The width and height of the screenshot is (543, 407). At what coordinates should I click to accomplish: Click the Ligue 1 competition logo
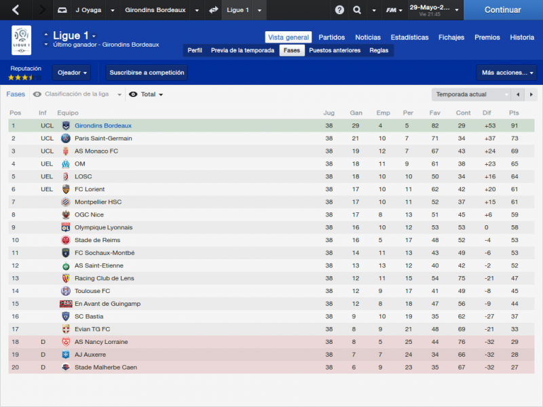(x=22, y=40)
